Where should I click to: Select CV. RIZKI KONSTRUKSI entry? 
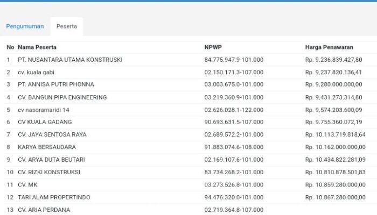(x=48, y=172)
